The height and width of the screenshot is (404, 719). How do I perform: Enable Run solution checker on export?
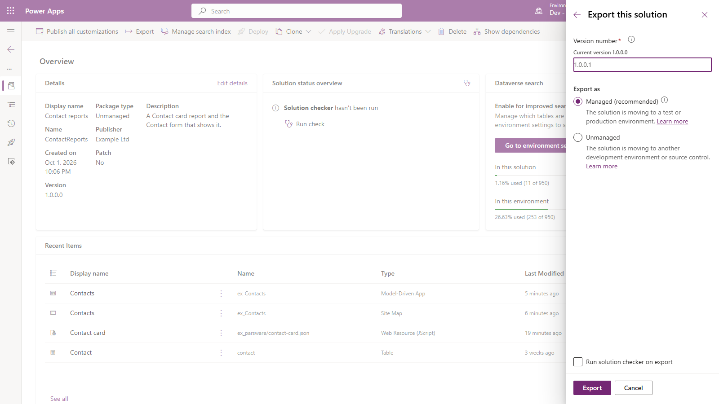coord(578,362)
